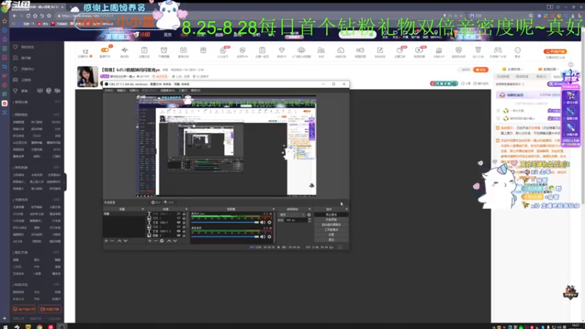Screen dimensions: 585x329
Task: Move source up in OBS sources list
Action: click(169, 241)
